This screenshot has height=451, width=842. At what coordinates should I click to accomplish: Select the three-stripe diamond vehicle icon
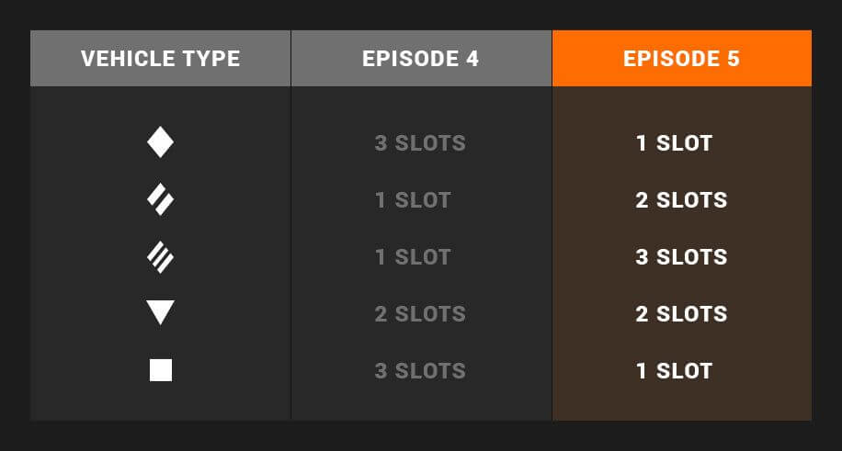click(161, 256)
